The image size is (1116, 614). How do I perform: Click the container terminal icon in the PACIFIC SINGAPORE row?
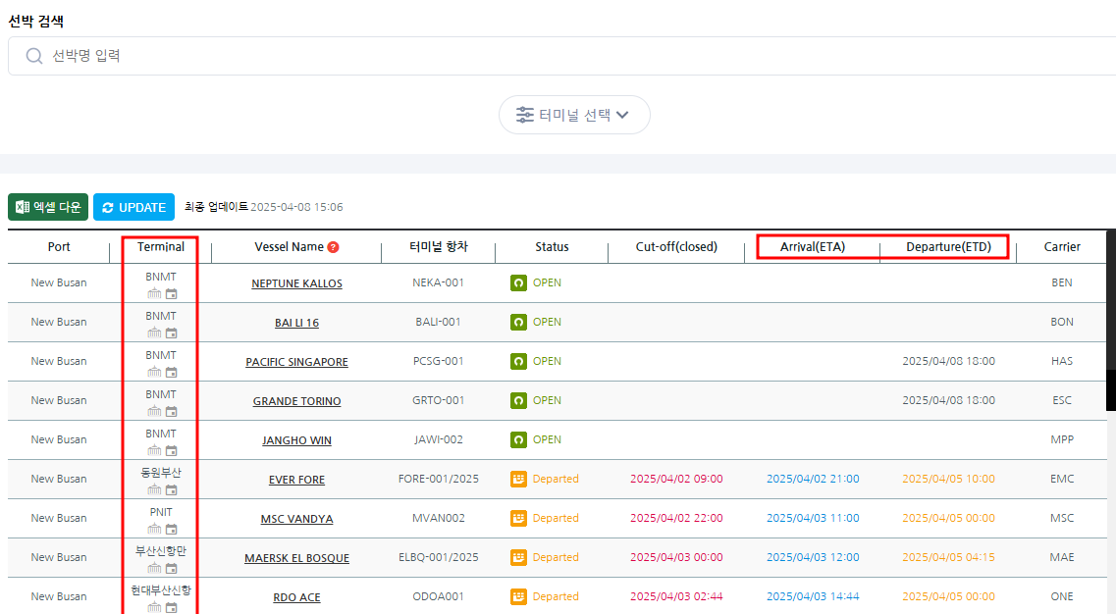click(154, 372)
